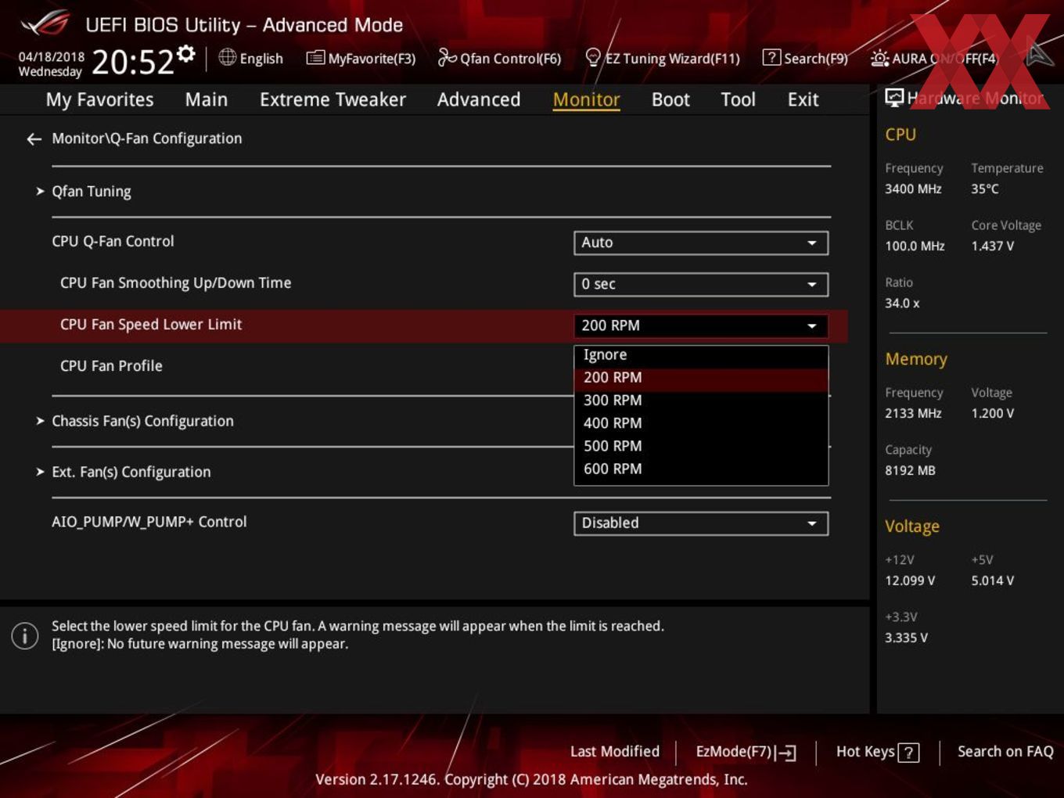The width and height of the screenshot is (1064, 798).
Task: Click memory frequency value 2133 MHz
Action: point(913,413)
